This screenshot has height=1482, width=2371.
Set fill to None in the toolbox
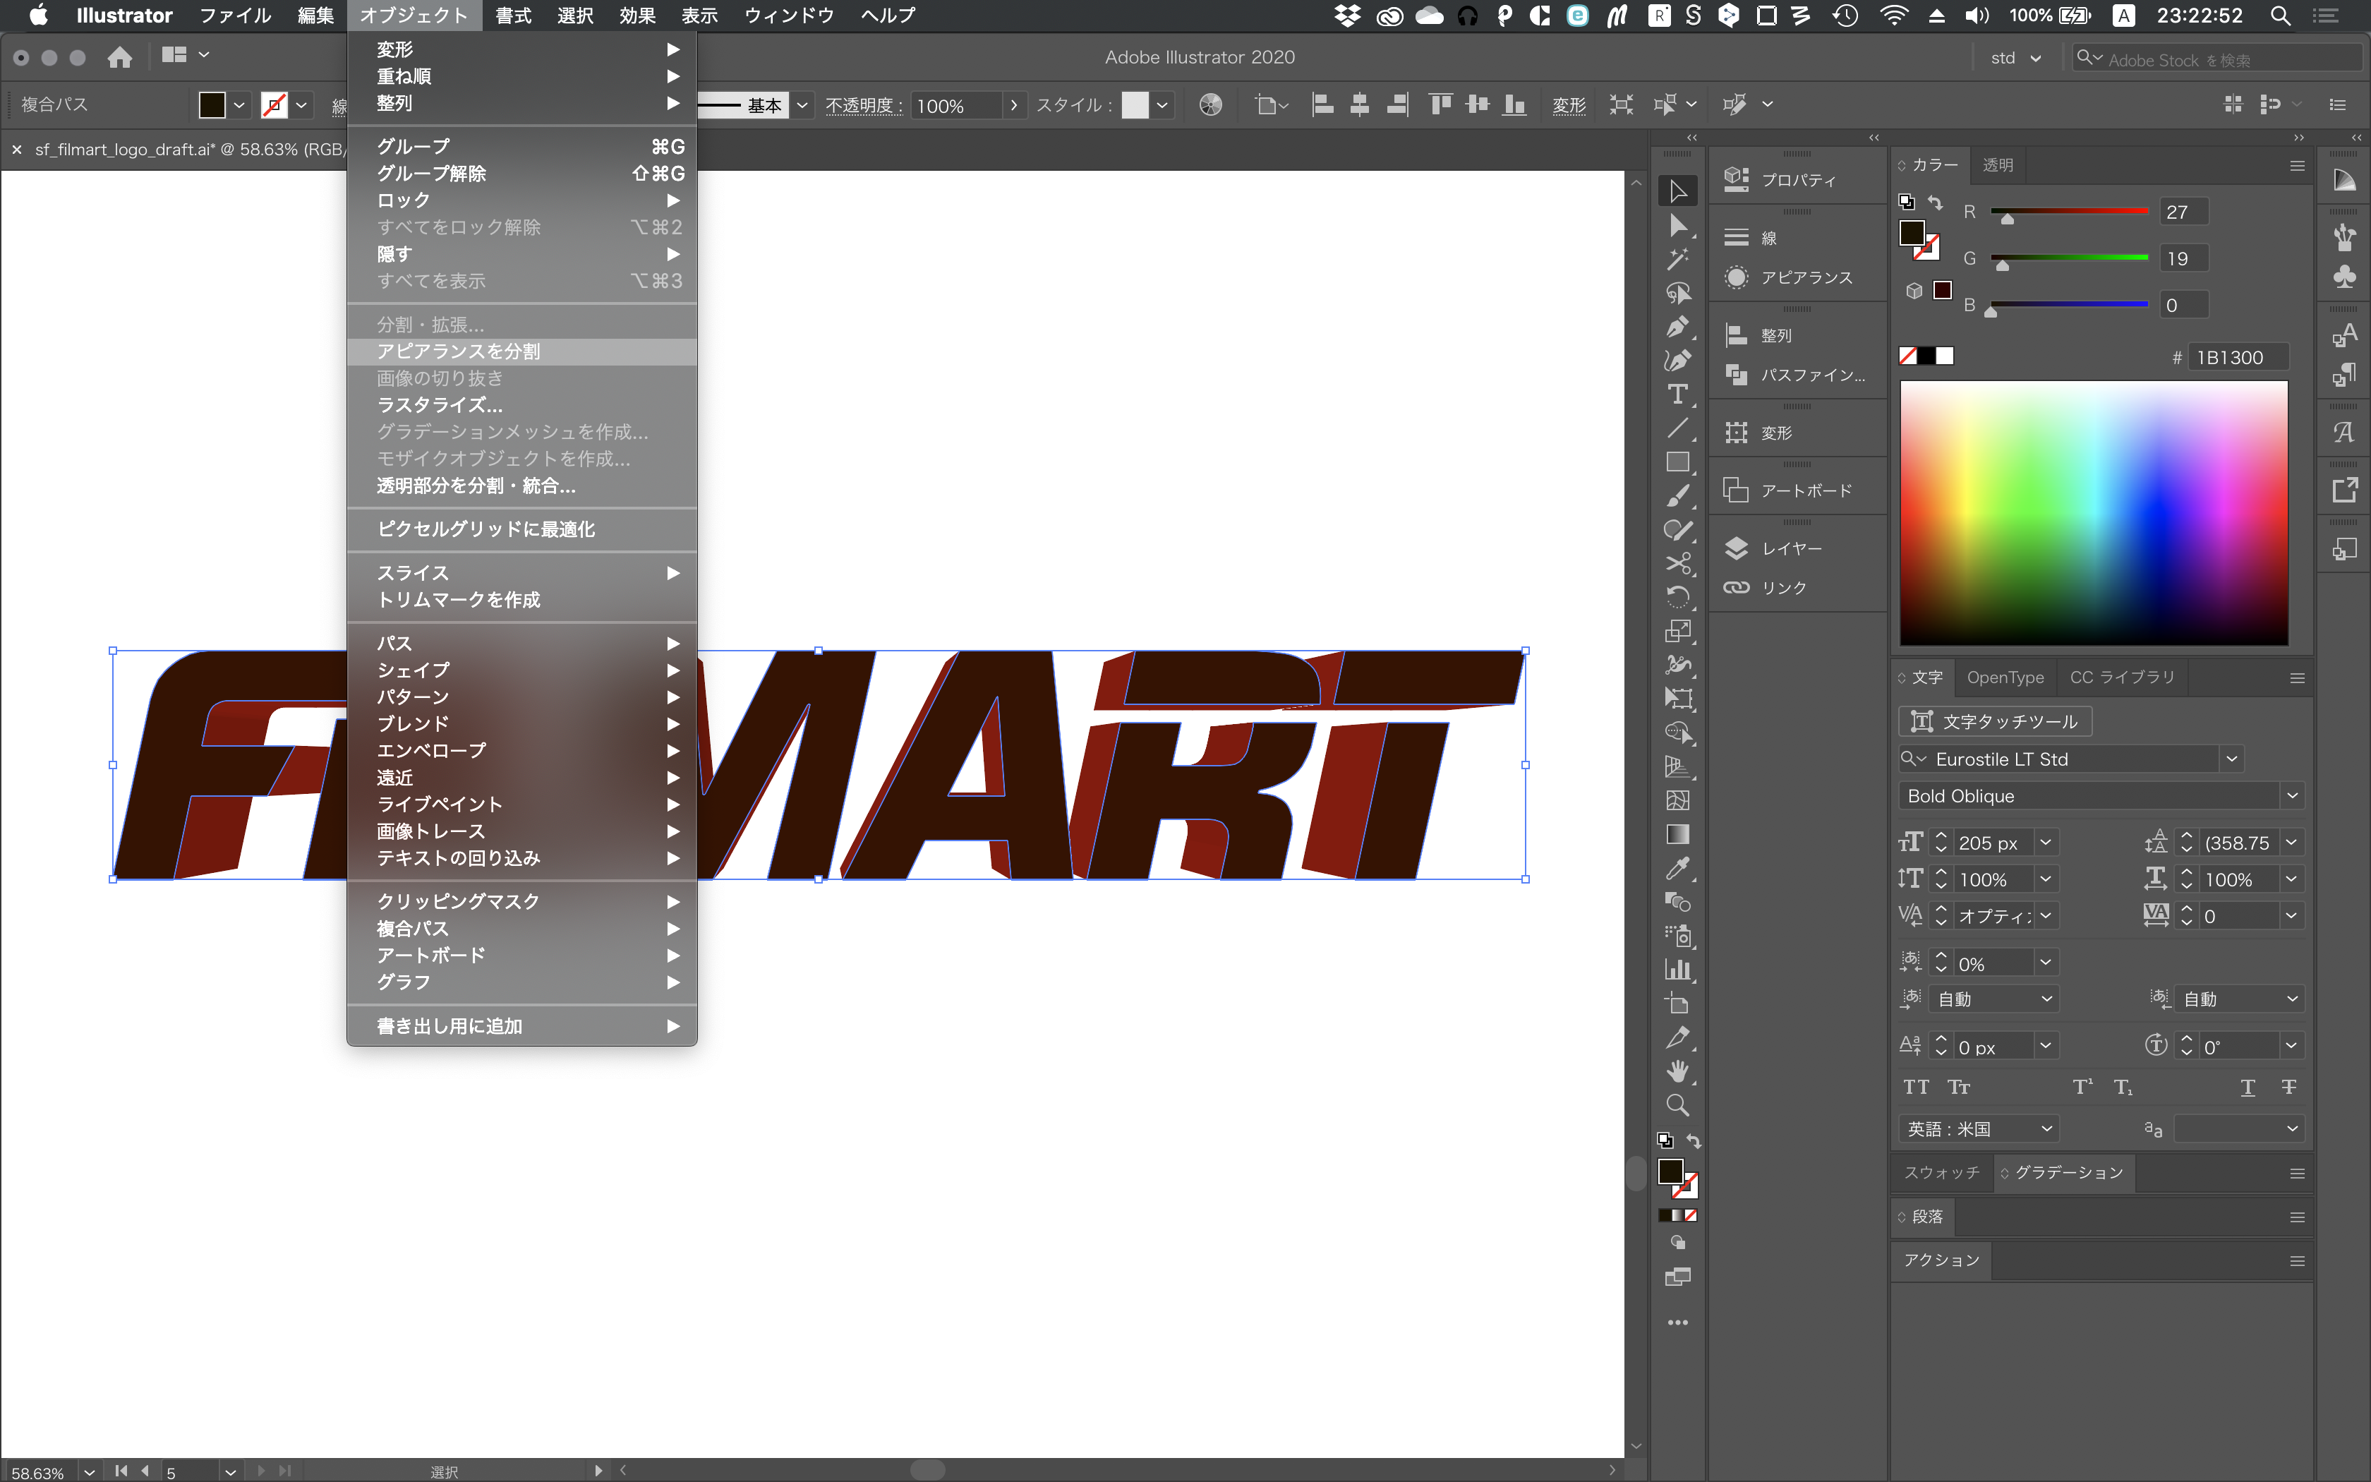(1690, 1215)
